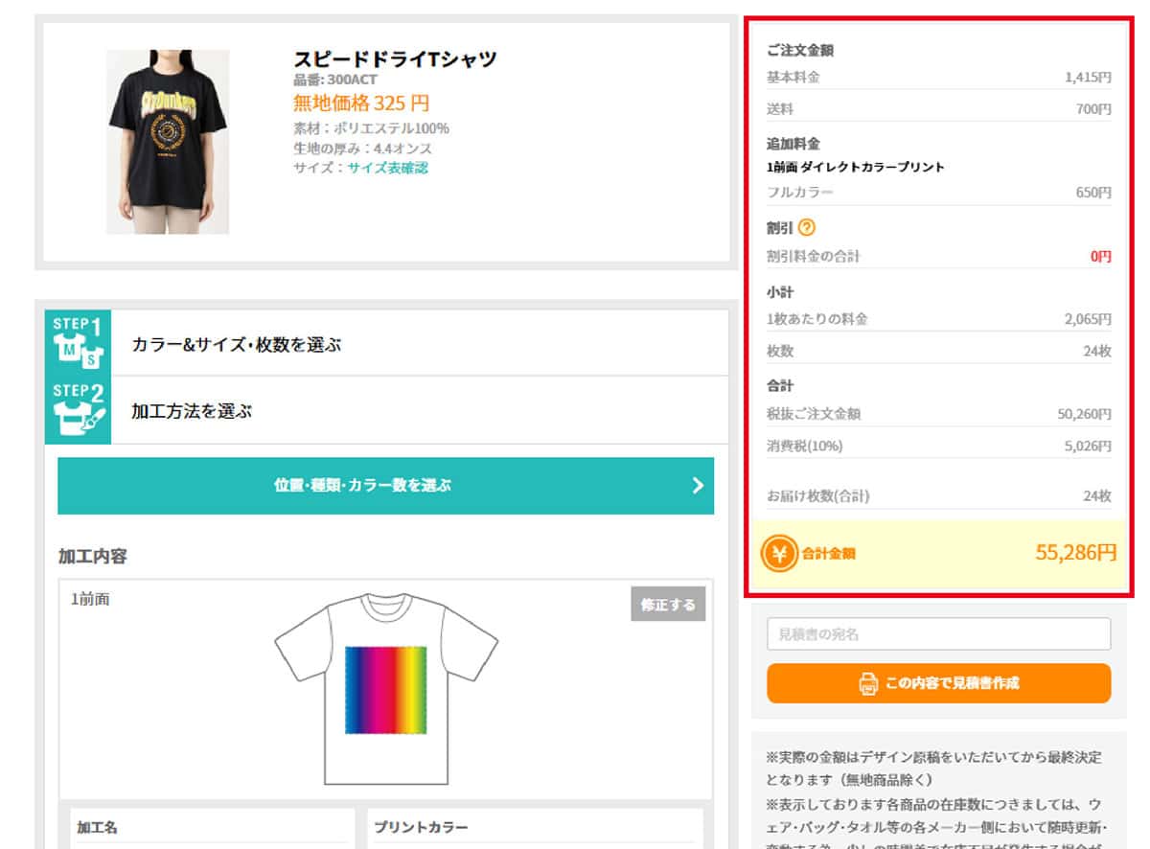Click the yen coin icon next to 合計金額

[x=779, y=551]
